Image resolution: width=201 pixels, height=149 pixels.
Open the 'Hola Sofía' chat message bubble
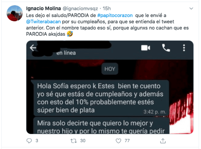tap(100, 98)
